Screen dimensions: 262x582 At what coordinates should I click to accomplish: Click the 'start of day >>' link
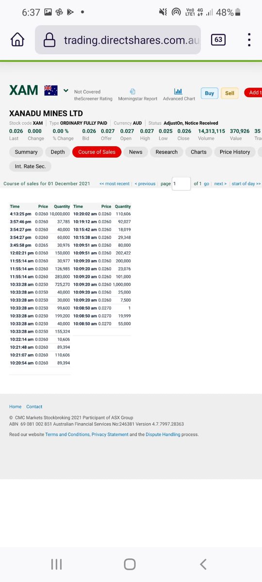point(246,184)
